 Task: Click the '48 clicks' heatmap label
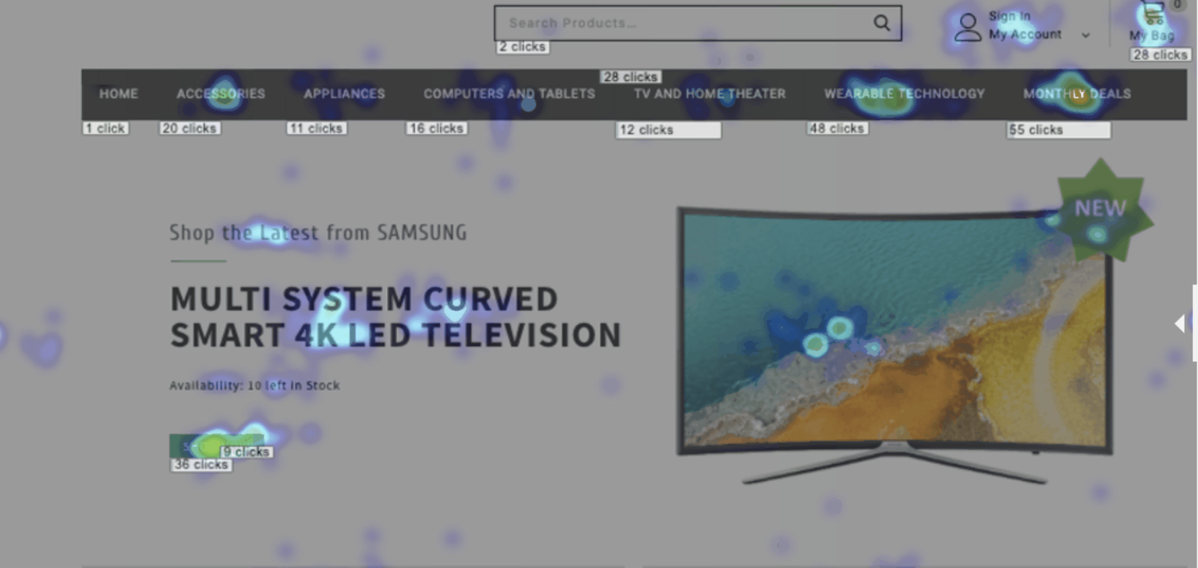[837, 128]
